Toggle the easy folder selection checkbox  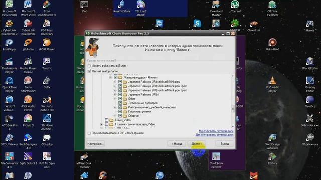point(89,71)
